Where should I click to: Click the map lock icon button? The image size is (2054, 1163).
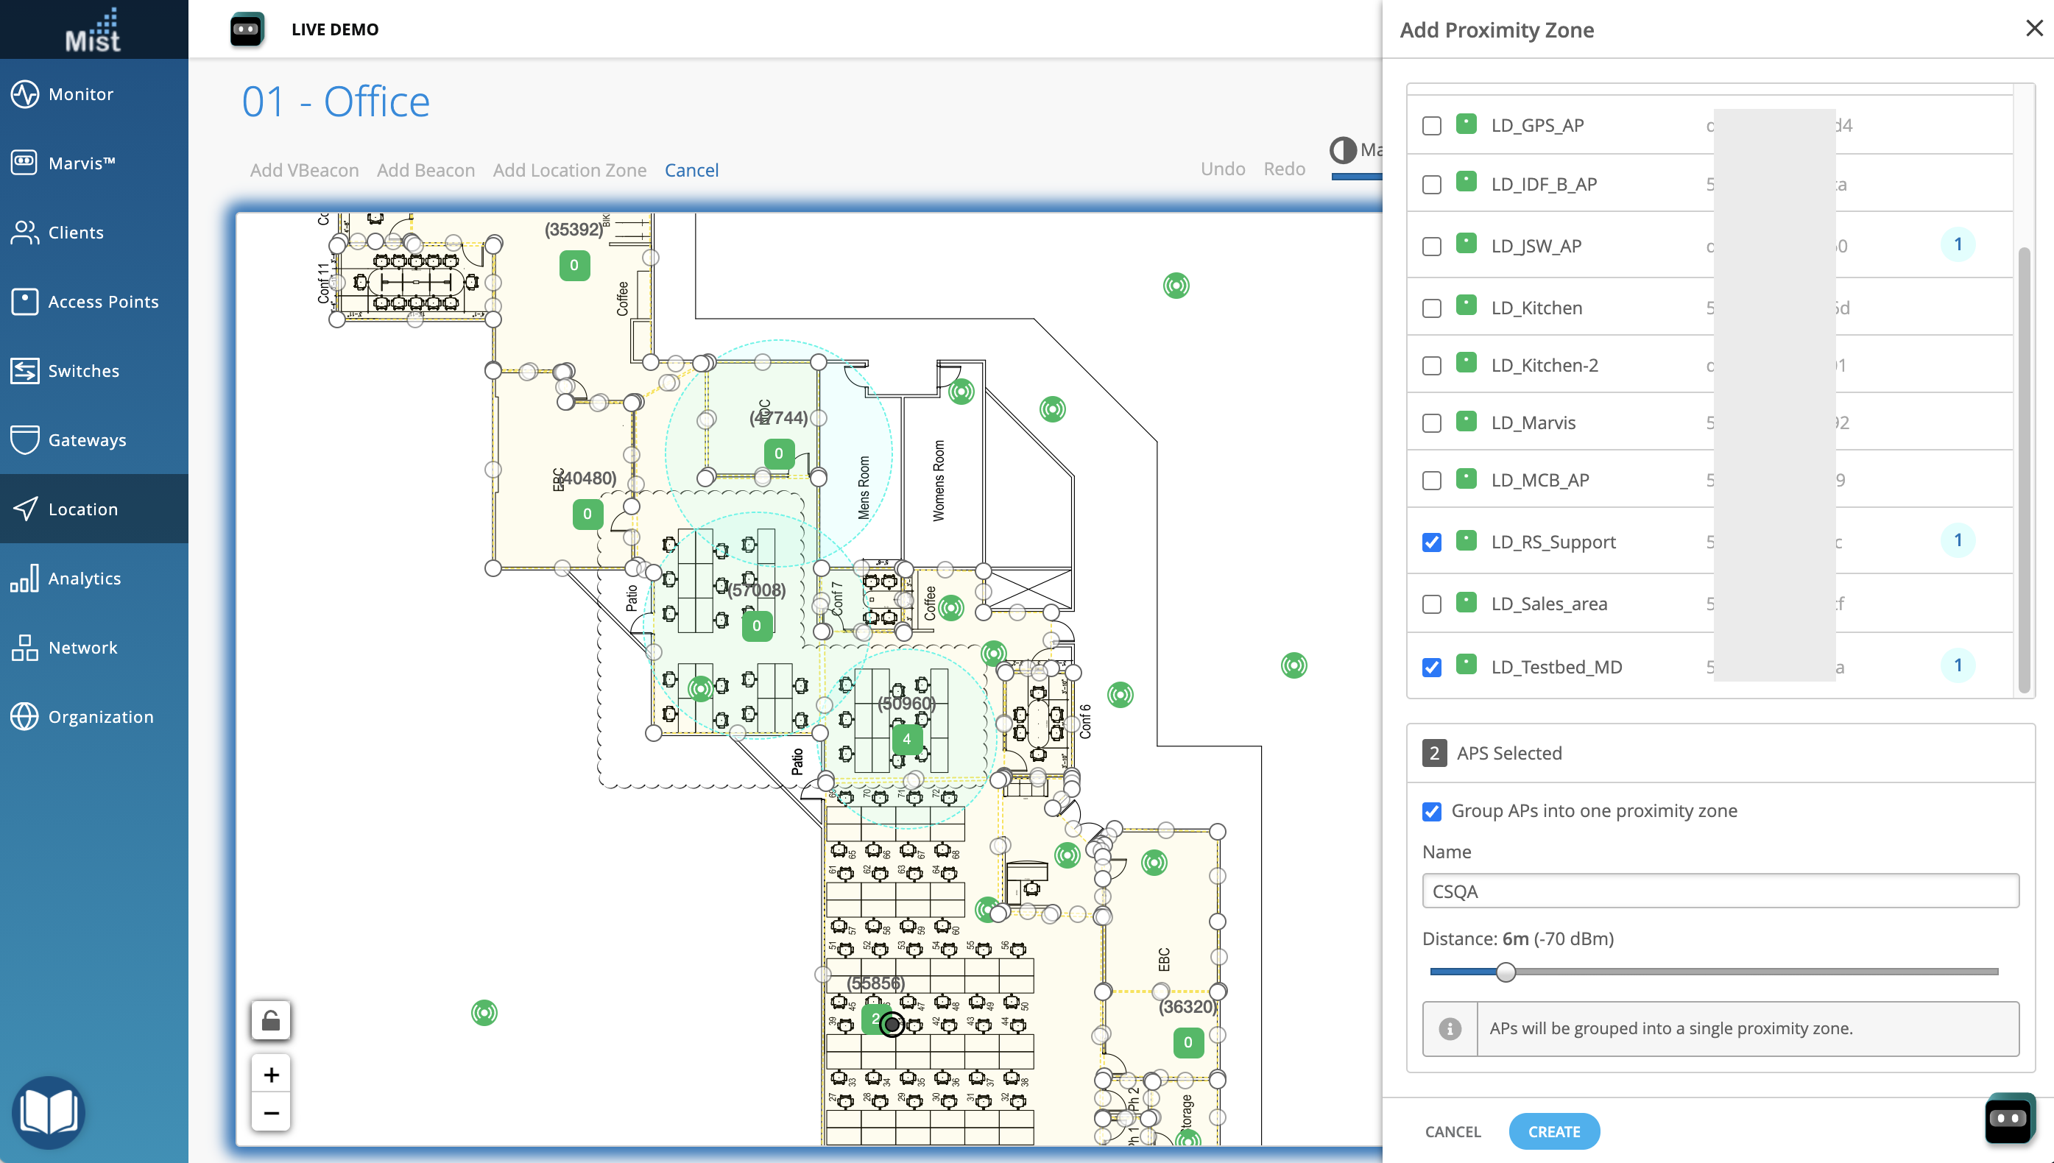[271, 1021]
